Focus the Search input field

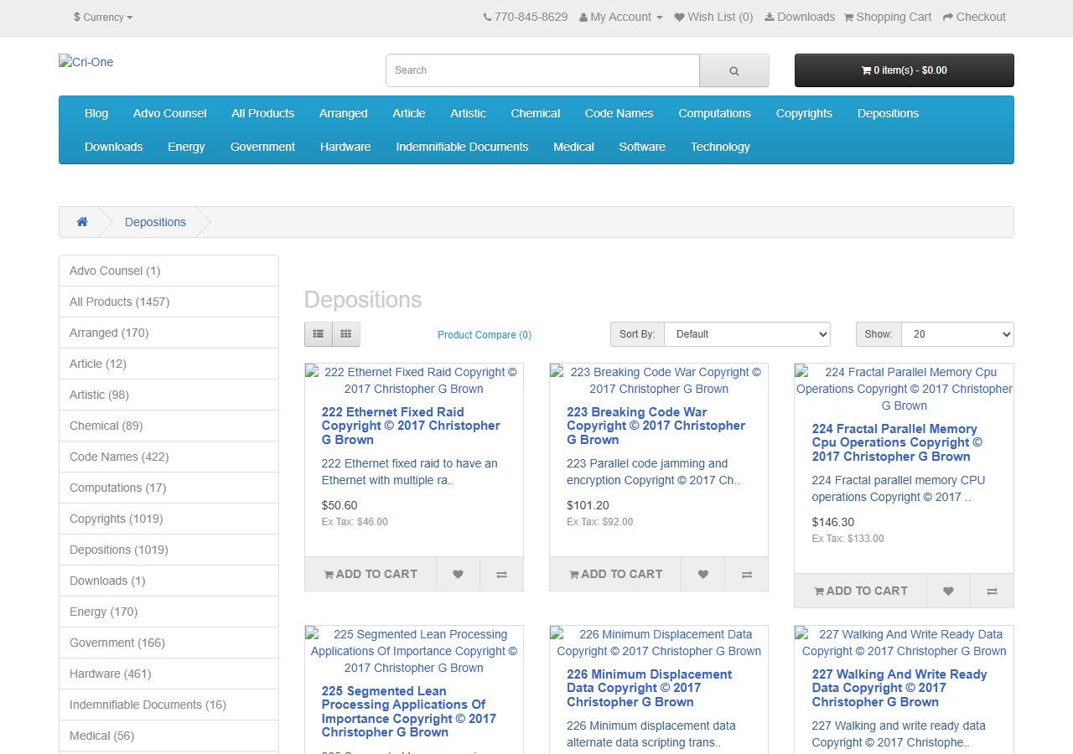click(542, 70)
